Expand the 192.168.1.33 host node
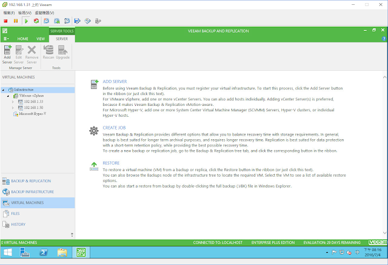The image size is (388, 265). [13, 102]
